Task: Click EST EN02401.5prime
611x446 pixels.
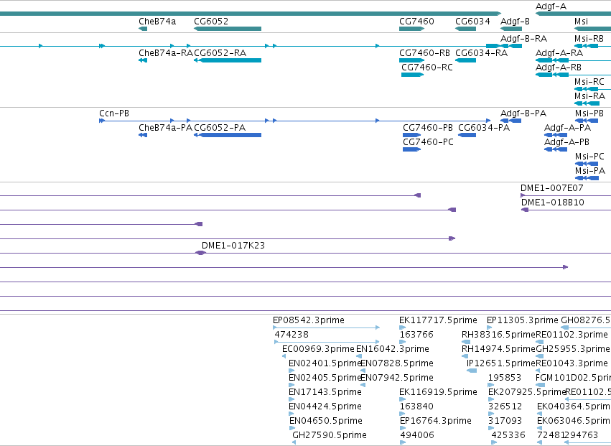Action: [325, 363]
